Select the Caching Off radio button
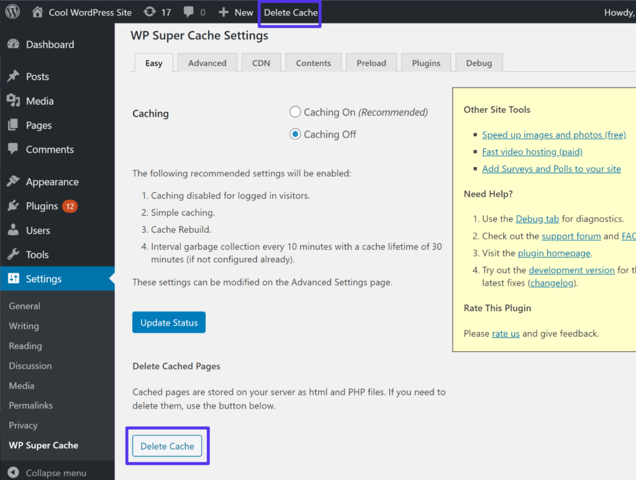This screenshot has width=636, height=480. [295, 134]
